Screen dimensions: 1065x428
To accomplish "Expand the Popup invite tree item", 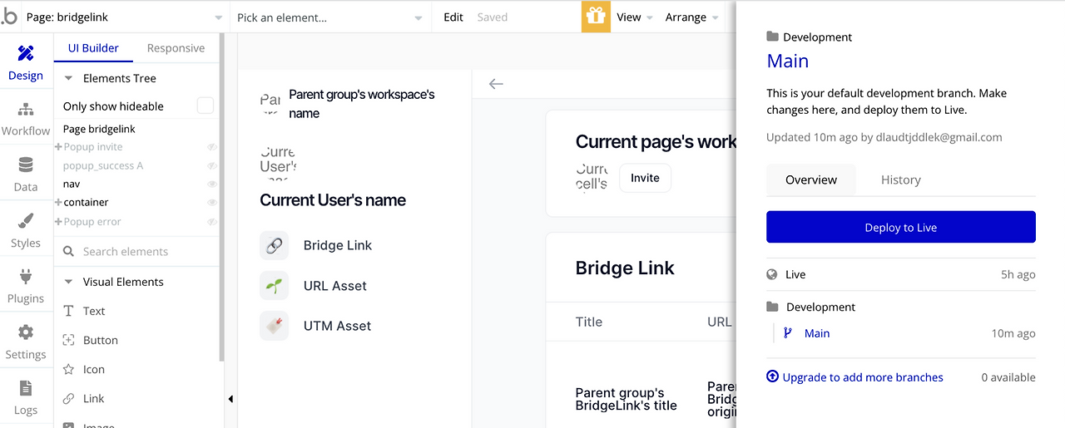I will tap(58, 147).
